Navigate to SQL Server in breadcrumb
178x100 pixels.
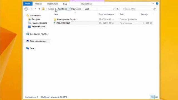[76, 9]
